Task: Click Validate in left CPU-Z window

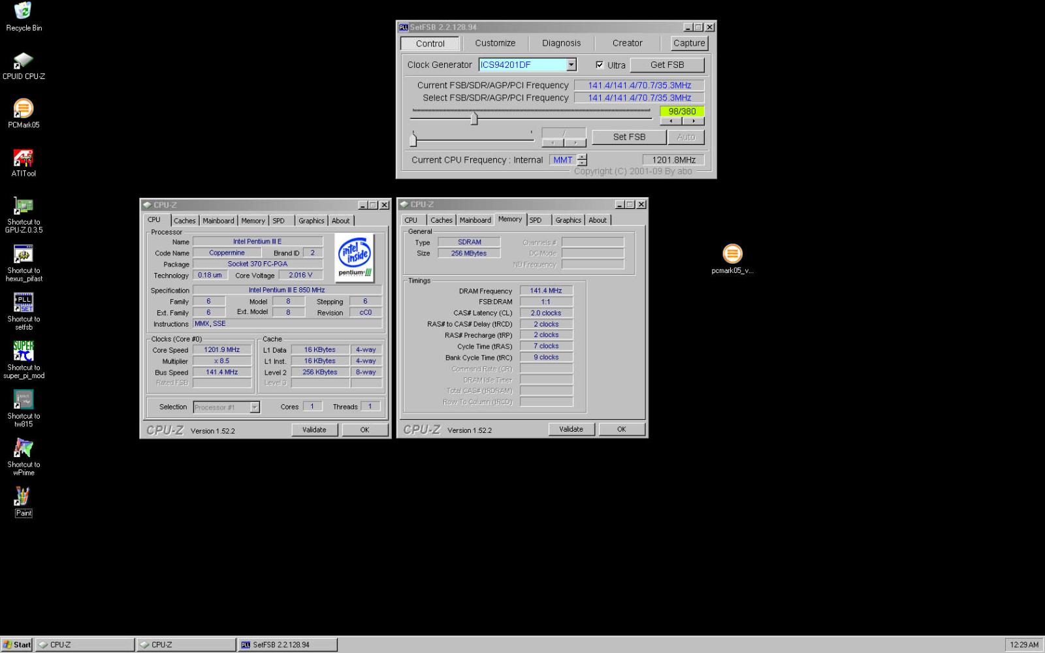Action: coord(314,430)
